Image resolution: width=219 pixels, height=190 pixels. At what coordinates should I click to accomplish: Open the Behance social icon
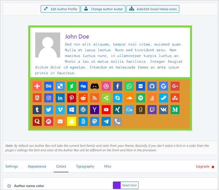[x=49, y=86]
